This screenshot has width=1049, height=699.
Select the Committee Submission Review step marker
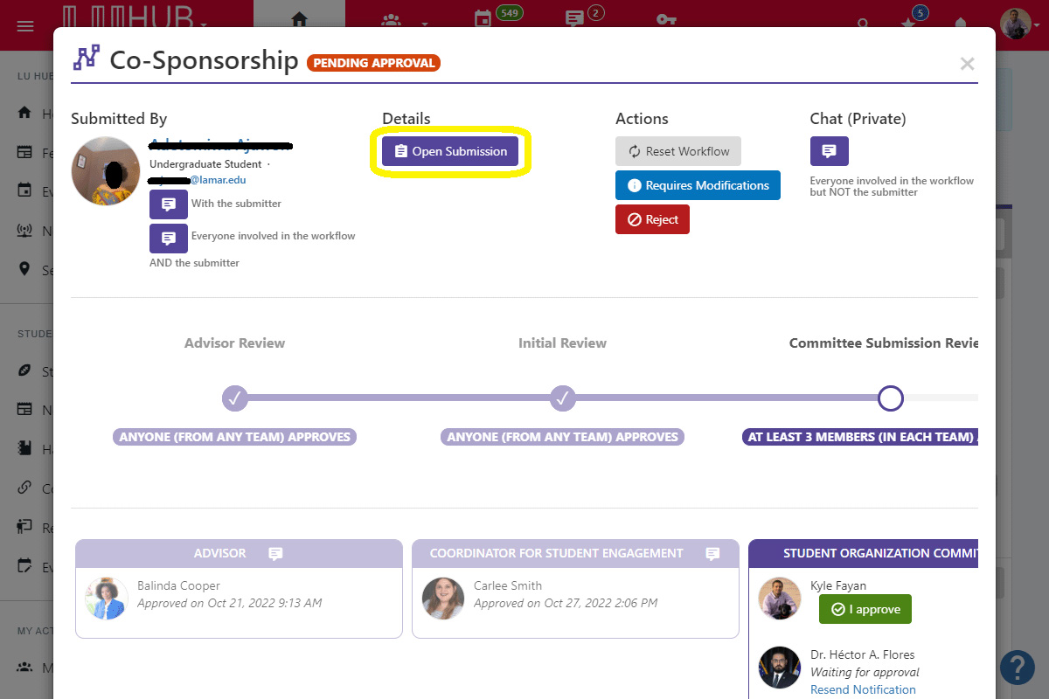click(890, 398)
